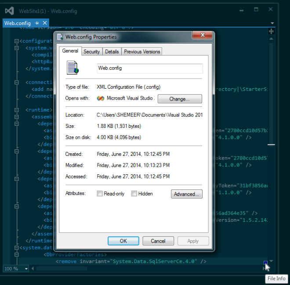Collapse the system.web node
Image resolution: width=290 pixels, height=285 pixels.
(x=16, y=48)
